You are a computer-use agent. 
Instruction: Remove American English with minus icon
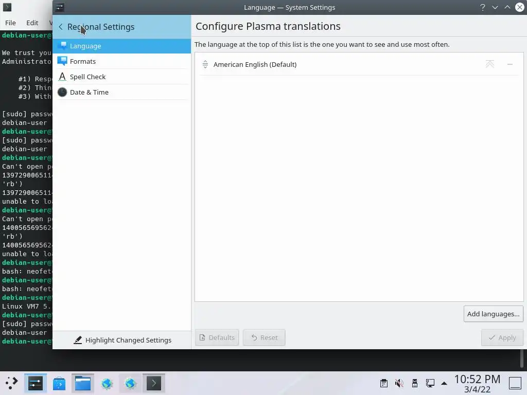click(x=510, y=64)
